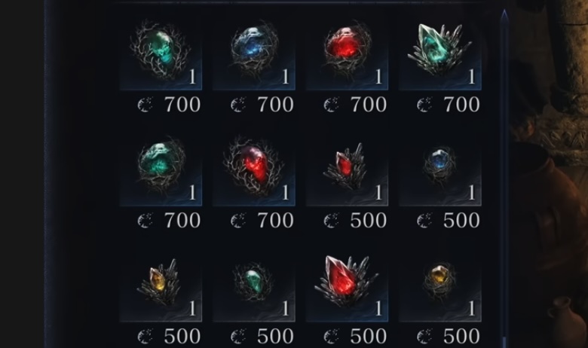Click the 500 price under the small blue gem
The height and width of the screenshot is (348, 588).
click(x=461, y=220)
